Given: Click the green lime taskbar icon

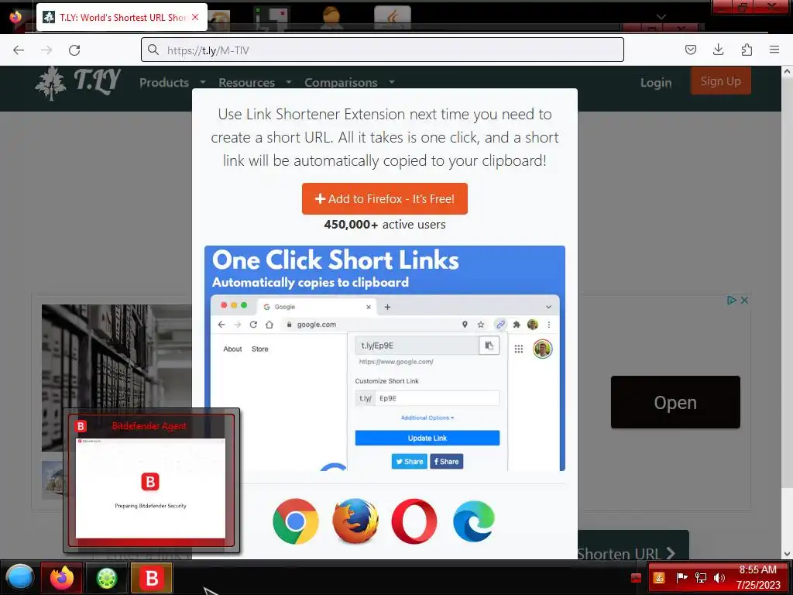Looking at the screenshot, I should (x=107, y=578).
